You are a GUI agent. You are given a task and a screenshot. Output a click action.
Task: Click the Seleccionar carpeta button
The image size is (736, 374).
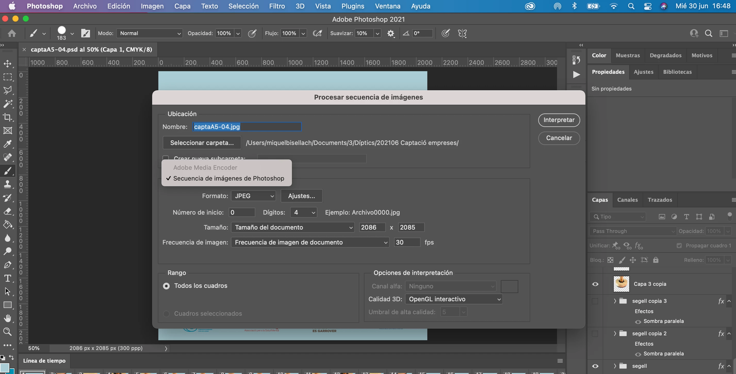202,143
